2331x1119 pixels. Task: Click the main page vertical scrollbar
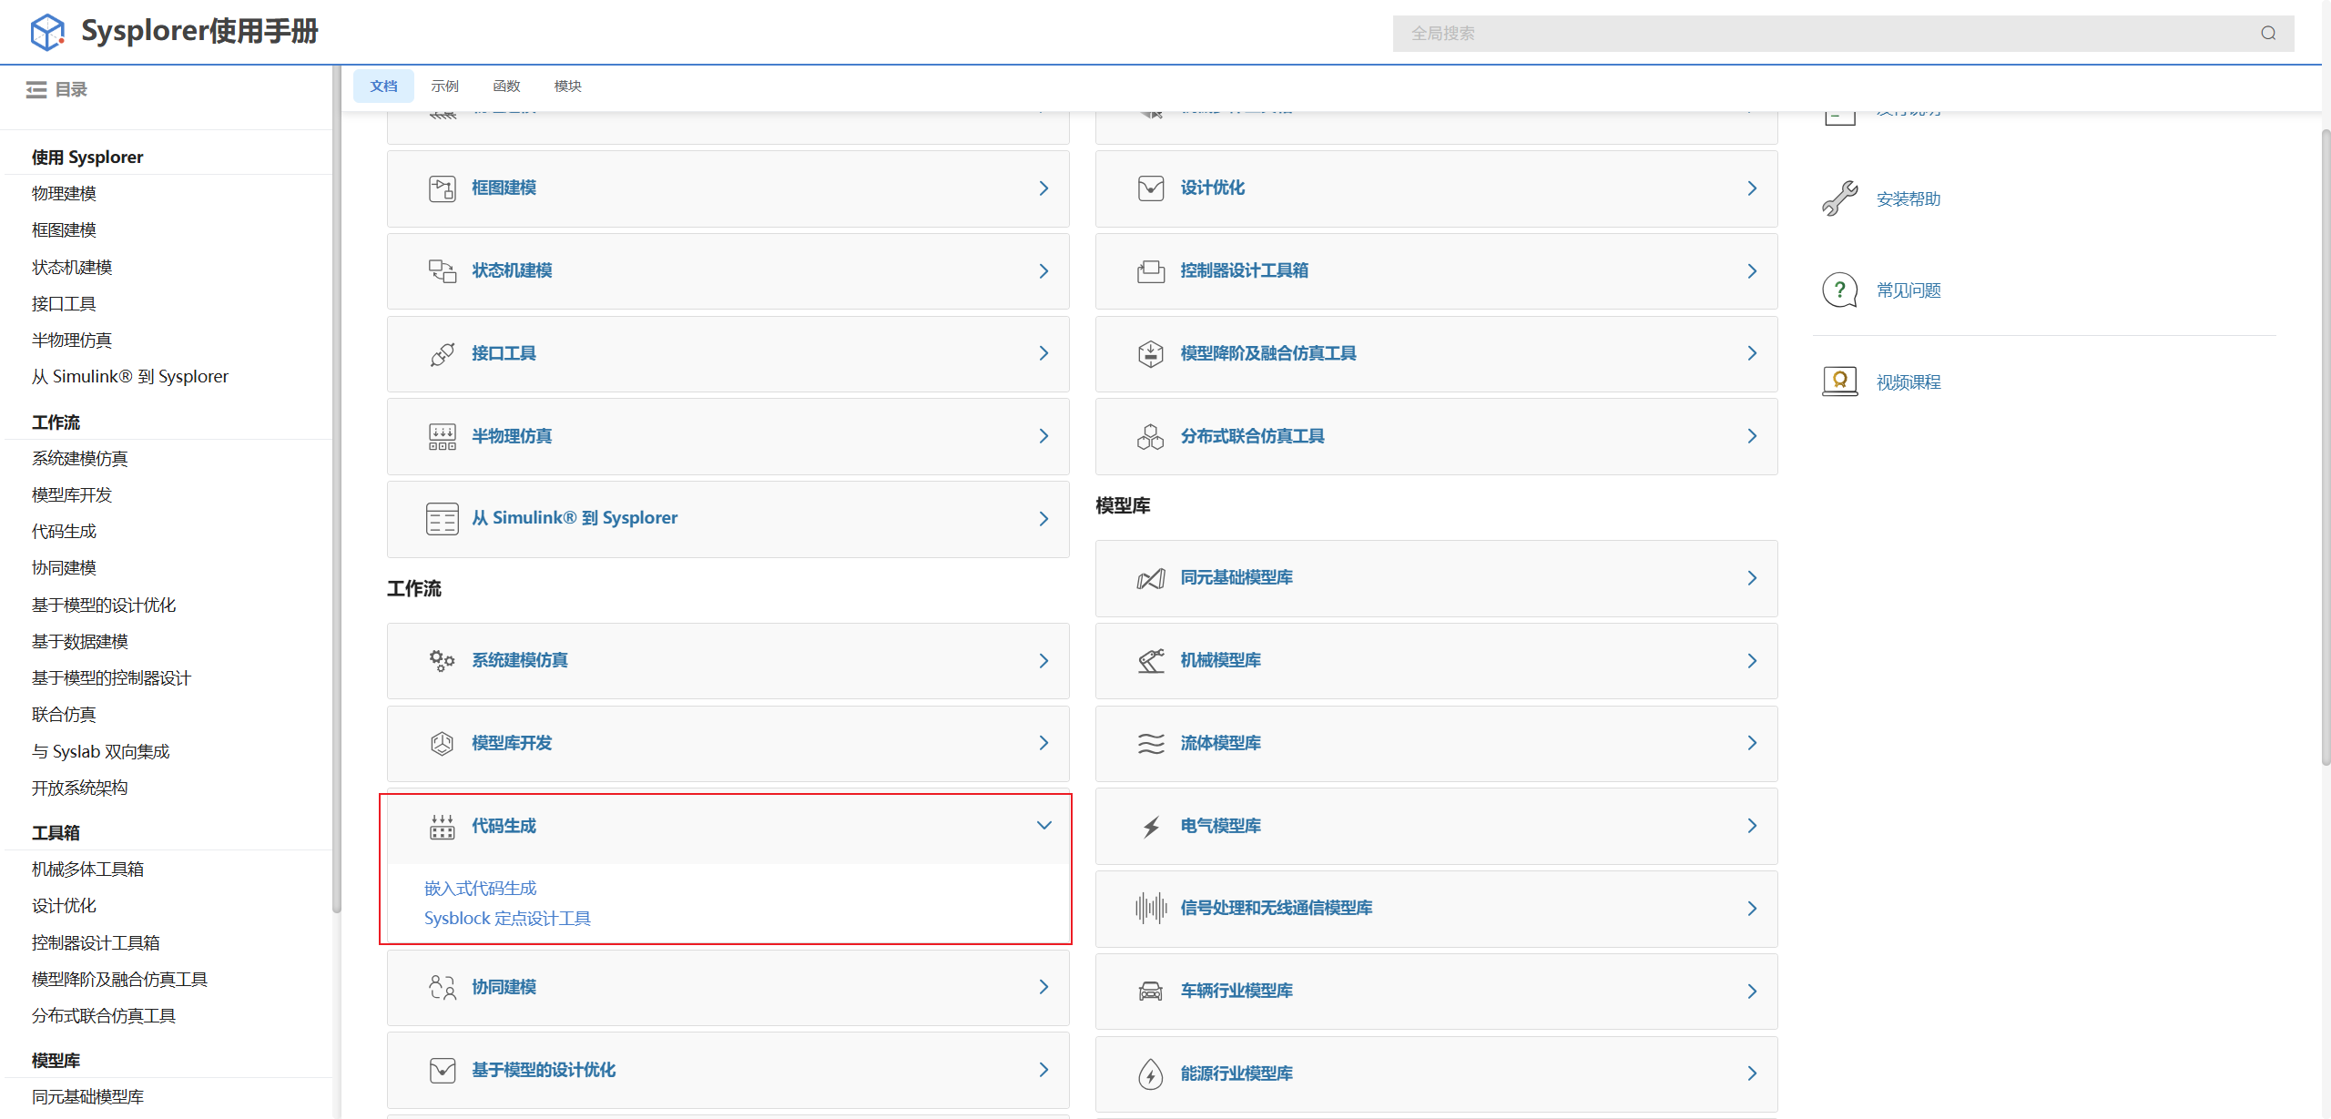pyautogui.click(x=2326, y=446)
